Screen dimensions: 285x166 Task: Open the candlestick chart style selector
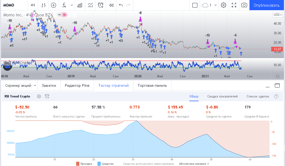point(44,5)
